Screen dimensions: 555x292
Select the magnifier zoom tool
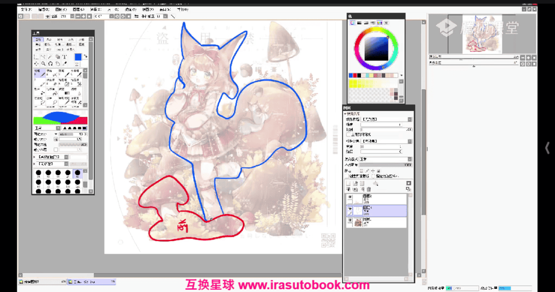[x=43, y=64]
